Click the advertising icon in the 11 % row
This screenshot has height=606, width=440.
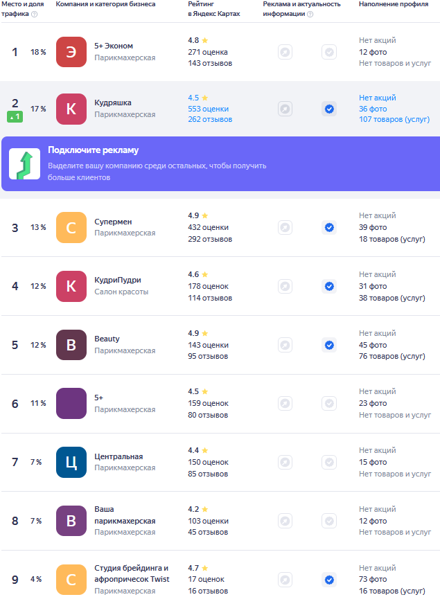pos(285,404)
